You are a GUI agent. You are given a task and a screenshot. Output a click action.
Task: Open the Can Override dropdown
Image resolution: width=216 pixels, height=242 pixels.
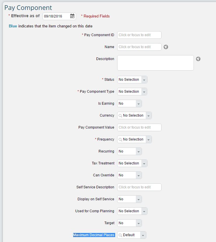(139, 175)
